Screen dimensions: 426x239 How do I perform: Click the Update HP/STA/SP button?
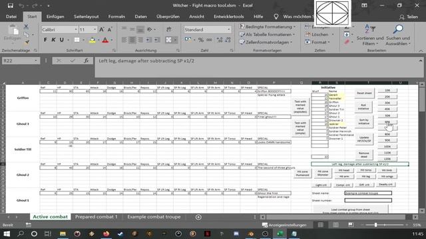point(364,139)
